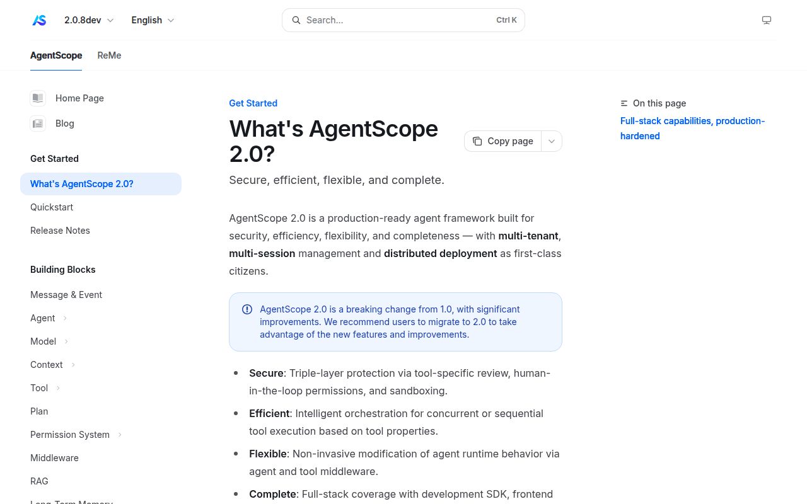Click the Get Started sidebar heading
This screenshot has width=807, height=504.
tap(54, 159)
